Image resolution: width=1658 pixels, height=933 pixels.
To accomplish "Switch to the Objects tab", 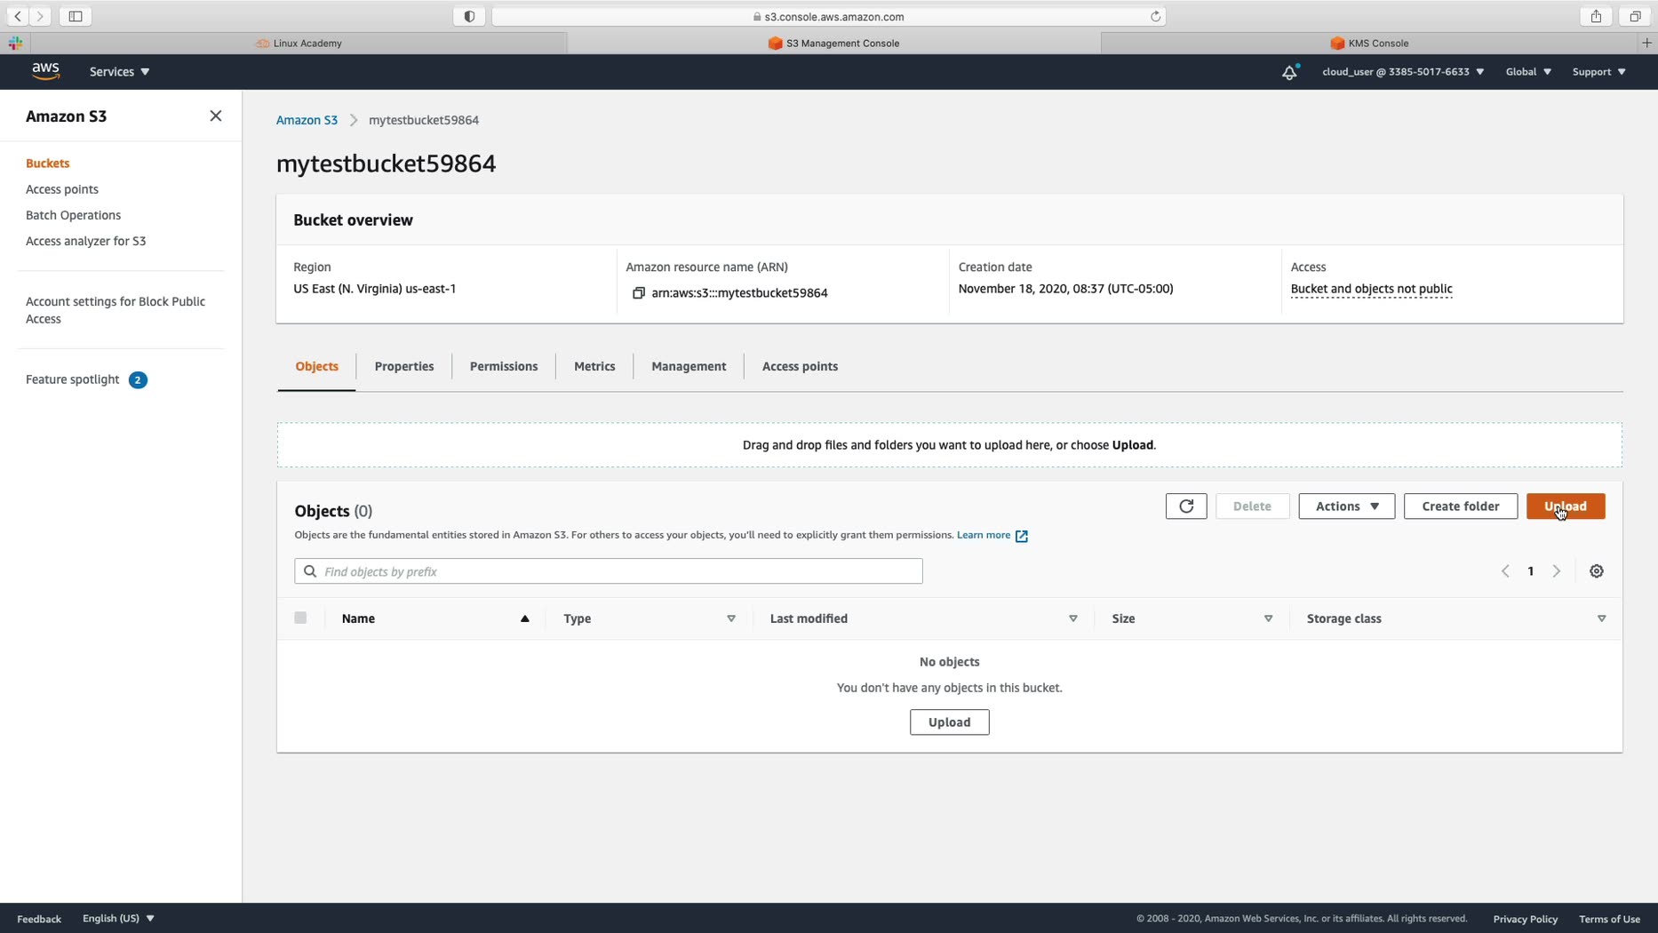I will (x=316, y=367).
